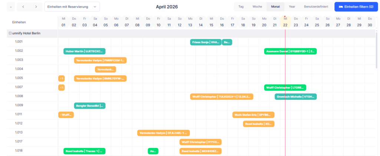This screenshot has height=156, width=380.
Task: Click Einheiten filtern (0) button
Action: click(x=356, y=7)
